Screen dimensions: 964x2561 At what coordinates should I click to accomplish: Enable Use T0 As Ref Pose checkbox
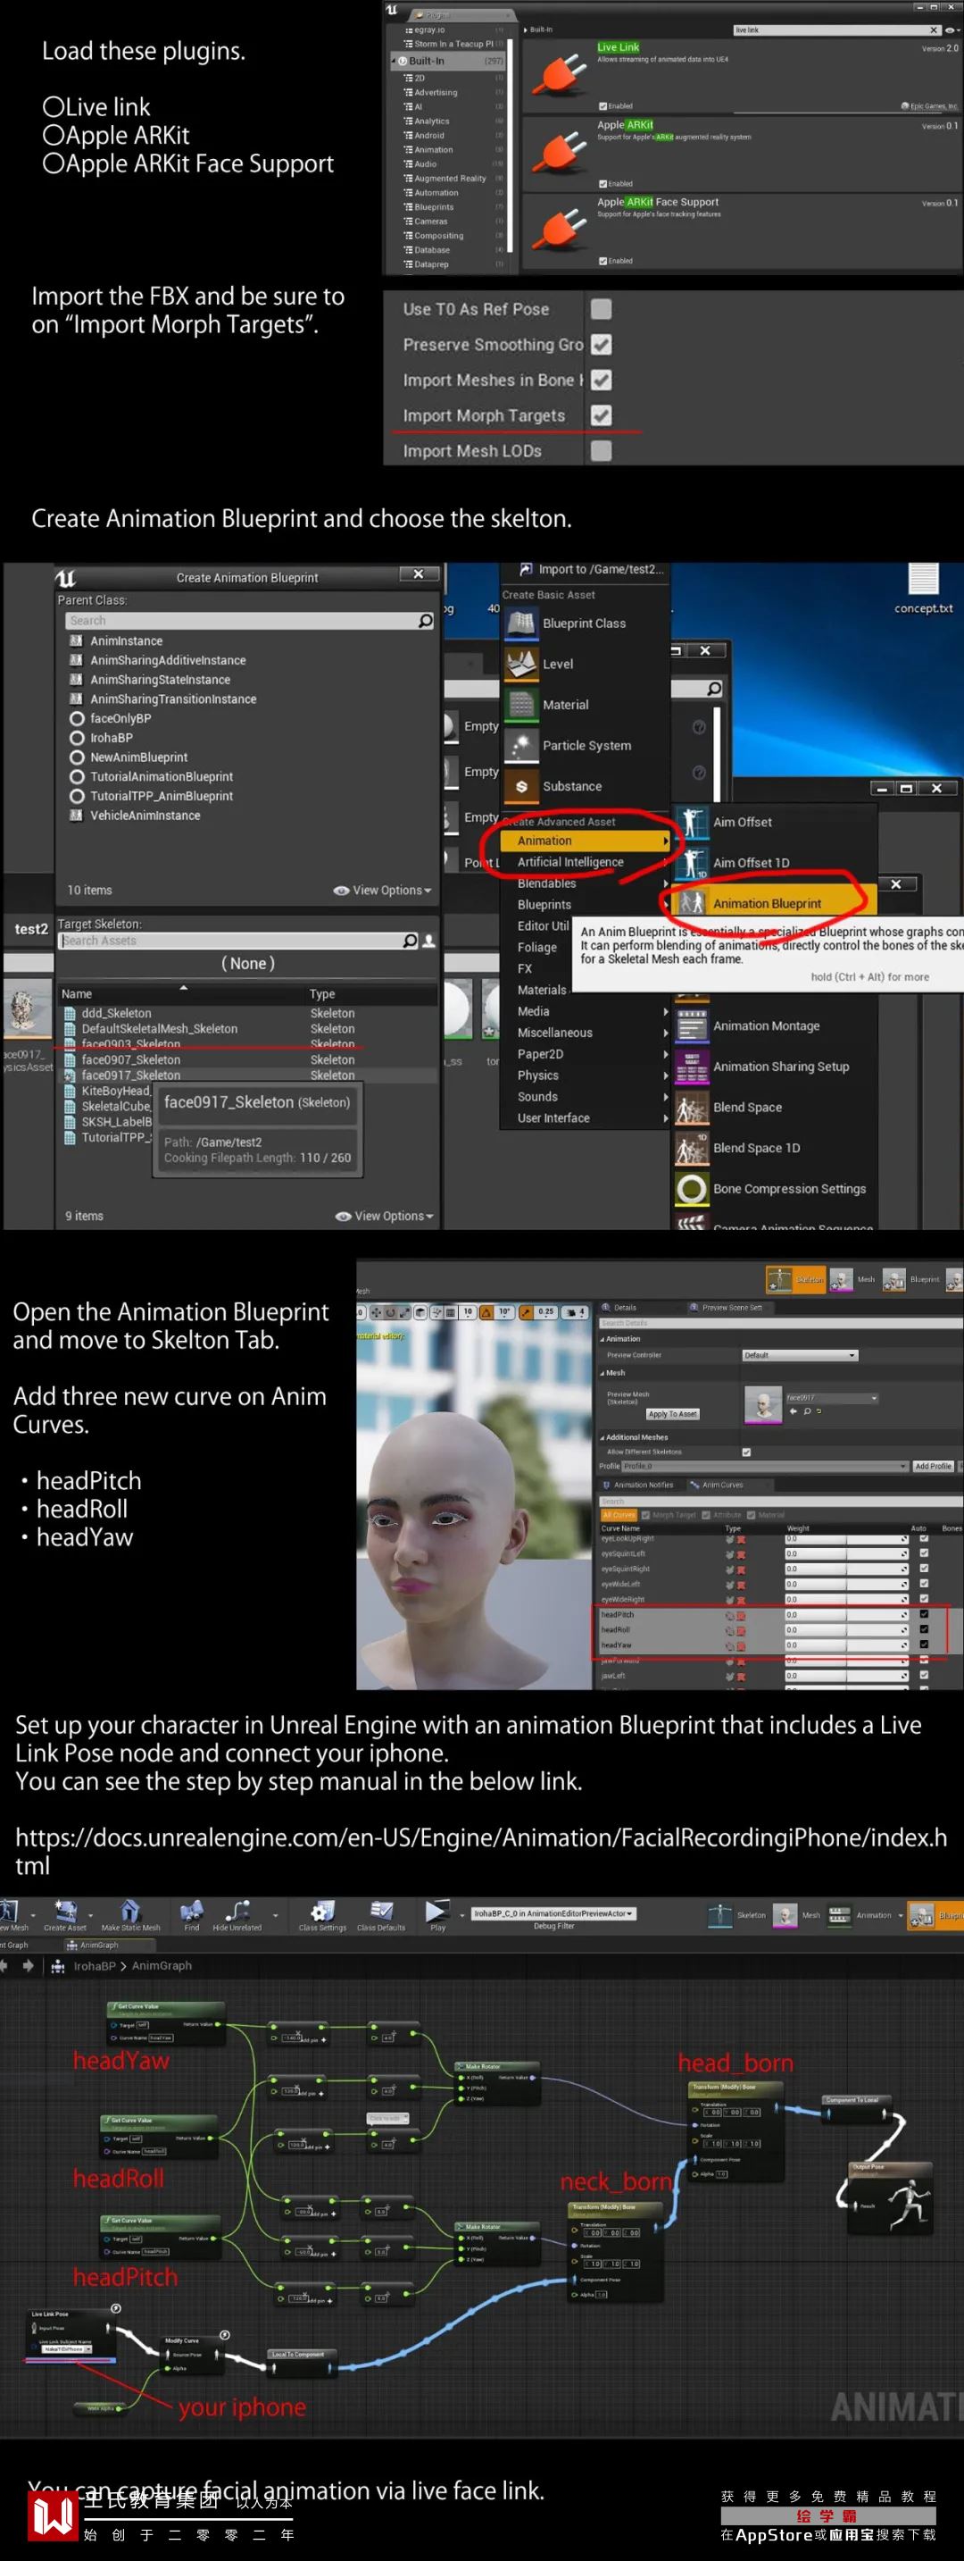pos(602,309)
